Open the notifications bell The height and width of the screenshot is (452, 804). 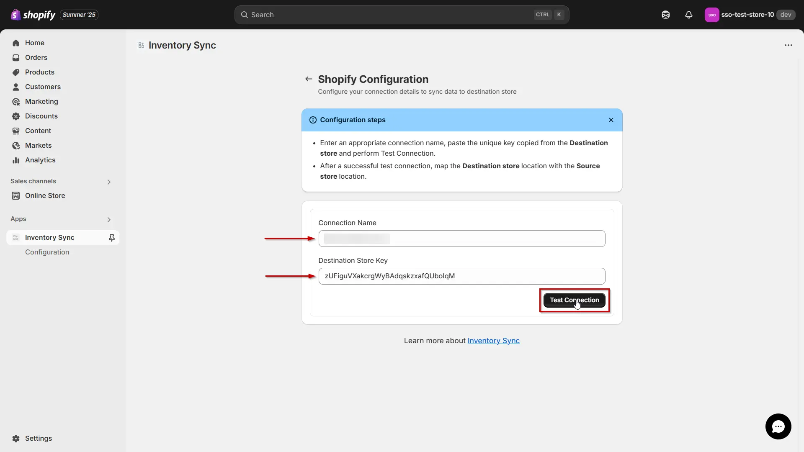[x=689, y=15]
